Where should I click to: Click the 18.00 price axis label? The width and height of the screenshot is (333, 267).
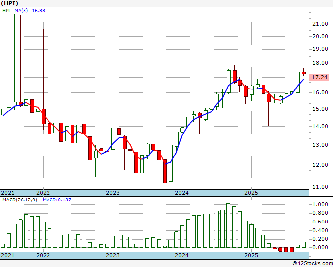320,63
